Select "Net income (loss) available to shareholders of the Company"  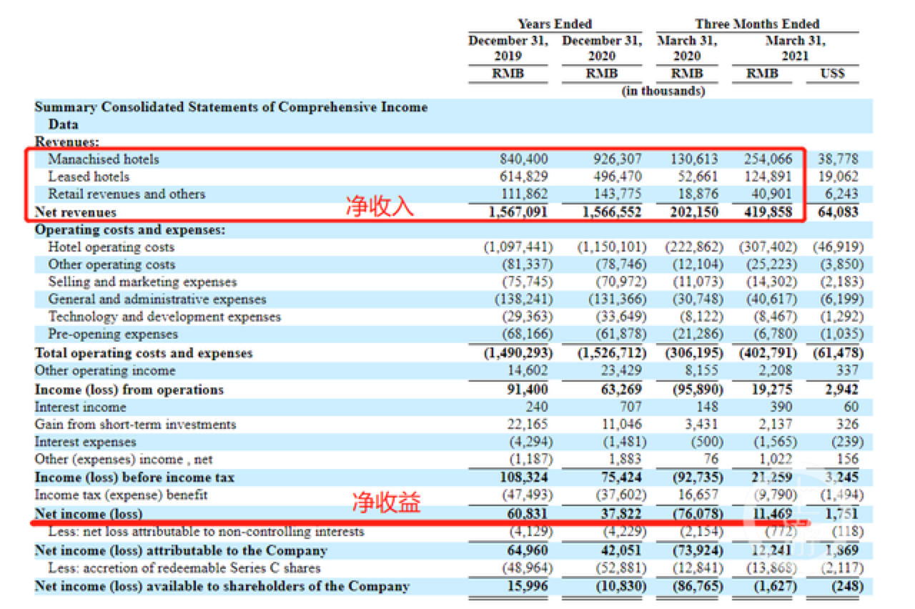tap(222, 586)
